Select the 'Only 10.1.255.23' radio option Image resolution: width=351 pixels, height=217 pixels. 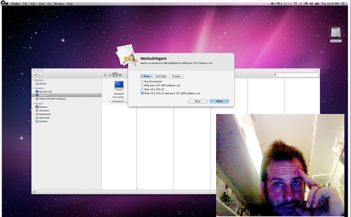[x=142, y=89]
